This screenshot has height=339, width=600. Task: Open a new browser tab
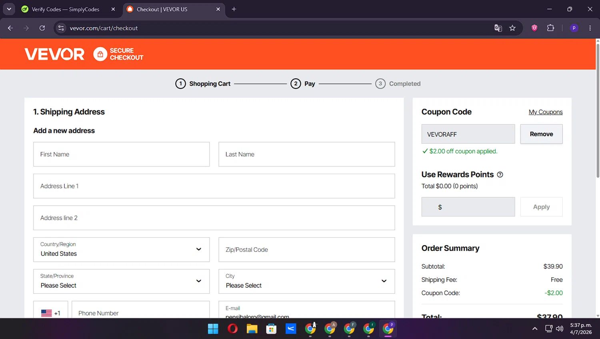point(234,9)
